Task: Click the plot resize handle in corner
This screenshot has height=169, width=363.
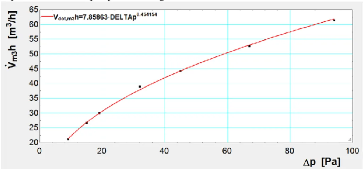Action: click(x=350, y=139)
